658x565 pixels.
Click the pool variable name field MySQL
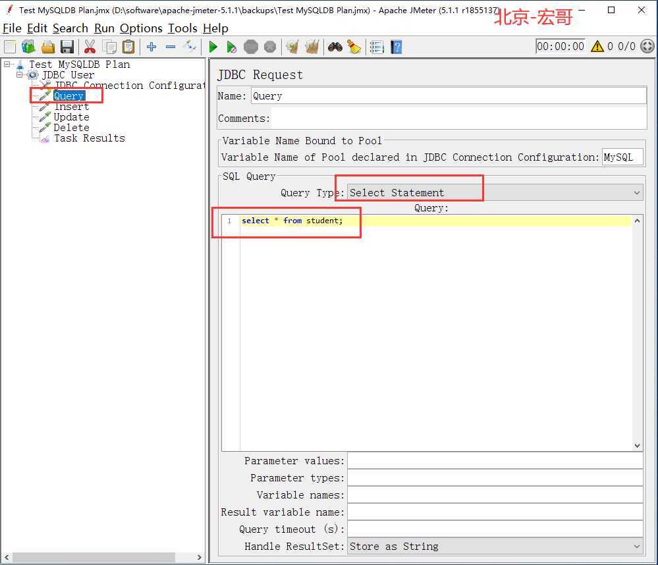622,157
